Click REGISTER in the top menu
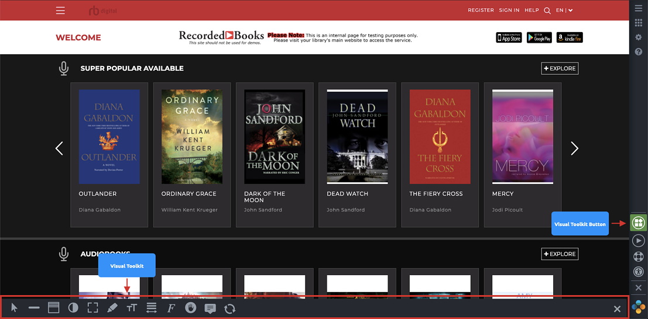Image resolution: width=648 pixels, height=319 pixels. tap(481, 11)
